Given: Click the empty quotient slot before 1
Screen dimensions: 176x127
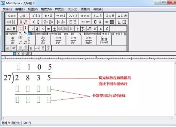Looking at the screenshot, I should [18, 66].
